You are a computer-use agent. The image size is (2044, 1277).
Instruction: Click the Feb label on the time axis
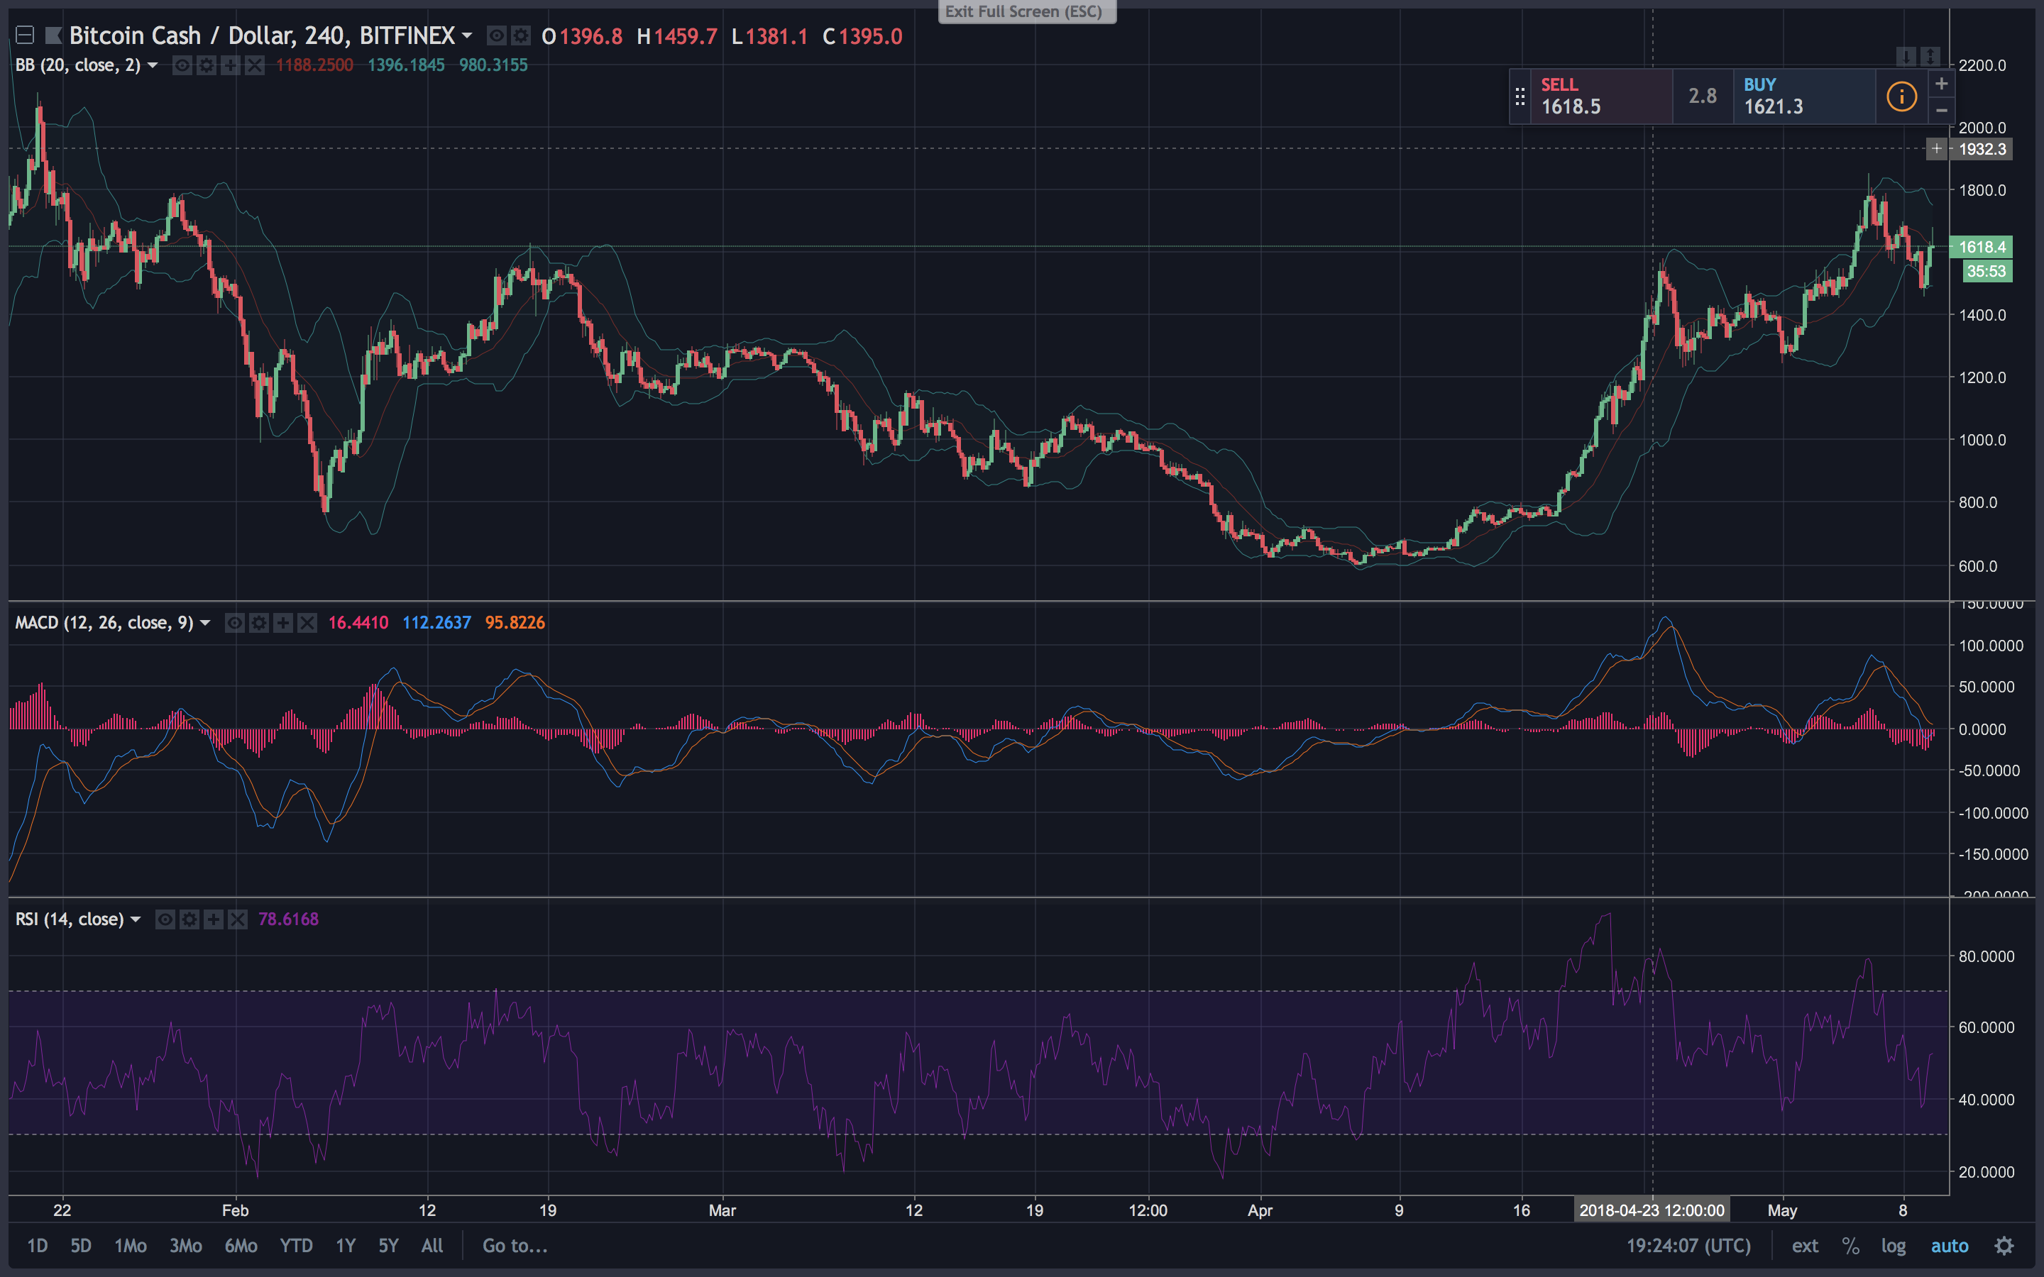pos(235,1210)
